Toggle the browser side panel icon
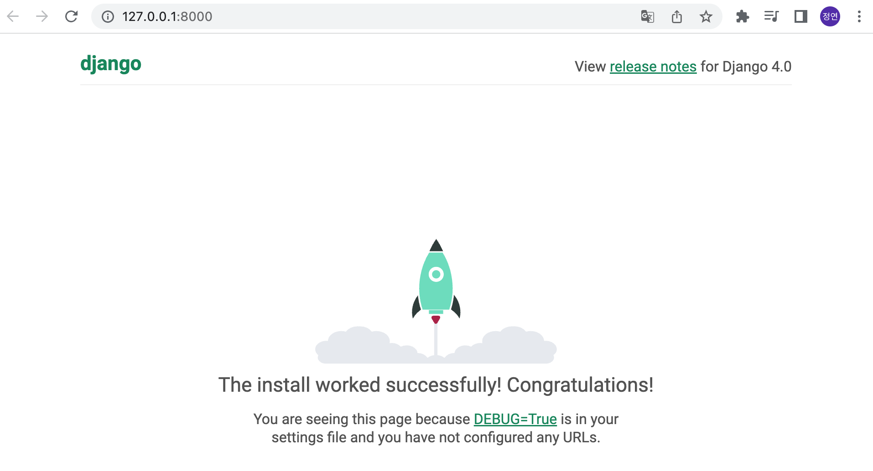Viewport: 873px width, 471px height. (x=801, y=17)
